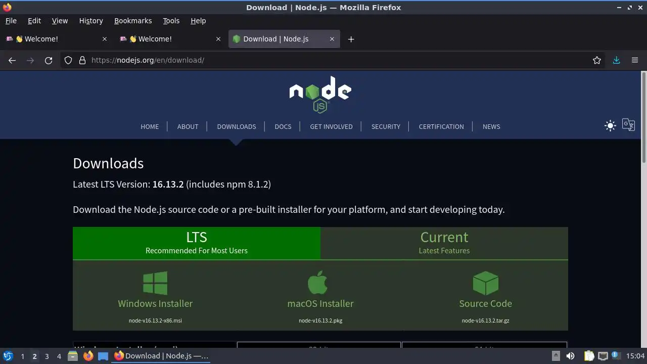Image resolution: width=647 pixels, height=364 pixels.
Task: Click the macOS Installer link text
Action: (x=320, y=303)
